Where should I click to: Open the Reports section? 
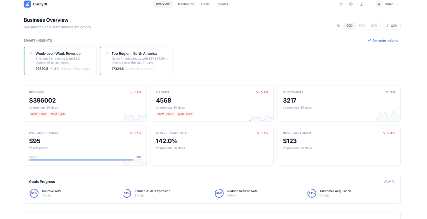(x=222, y=4)
